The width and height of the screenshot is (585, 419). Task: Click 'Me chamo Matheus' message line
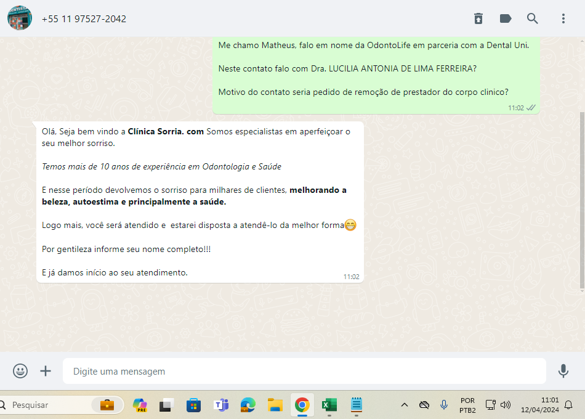pyautogui.click(x=373, y=45)
